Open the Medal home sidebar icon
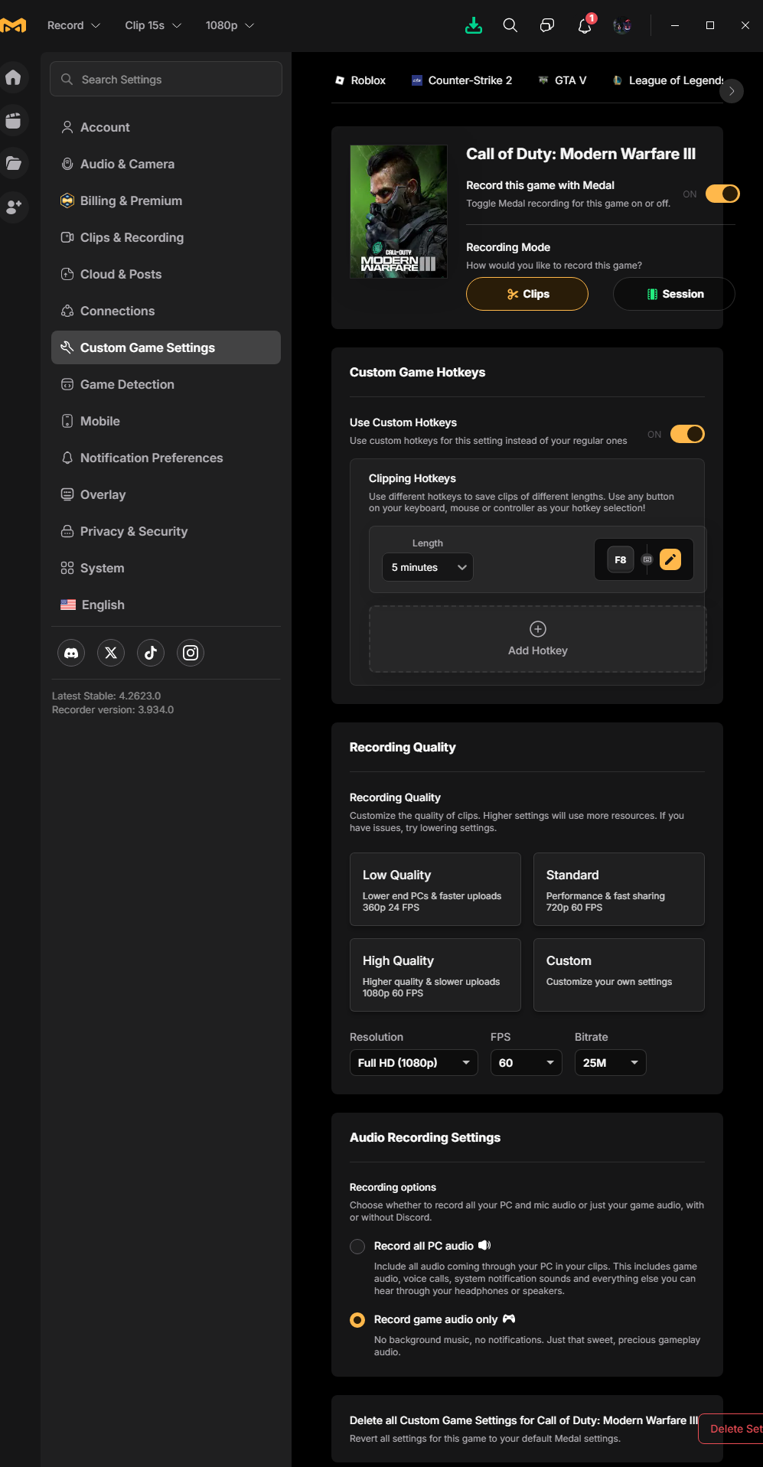The image size is (763, 1467). click(x=13, y=77)
